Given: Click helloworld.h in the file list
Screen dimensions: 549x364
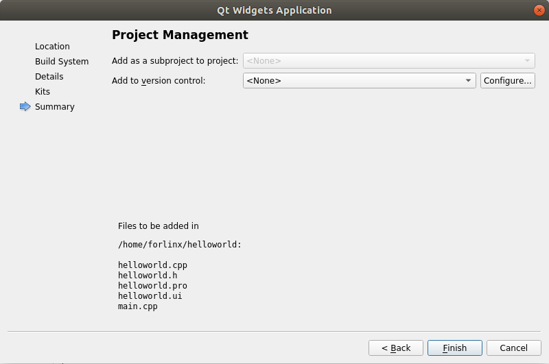Looking at the screenshot, I should (148, 276).
